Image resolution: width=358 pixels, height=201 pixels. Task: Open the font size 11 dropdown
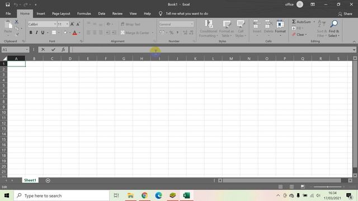67,24
